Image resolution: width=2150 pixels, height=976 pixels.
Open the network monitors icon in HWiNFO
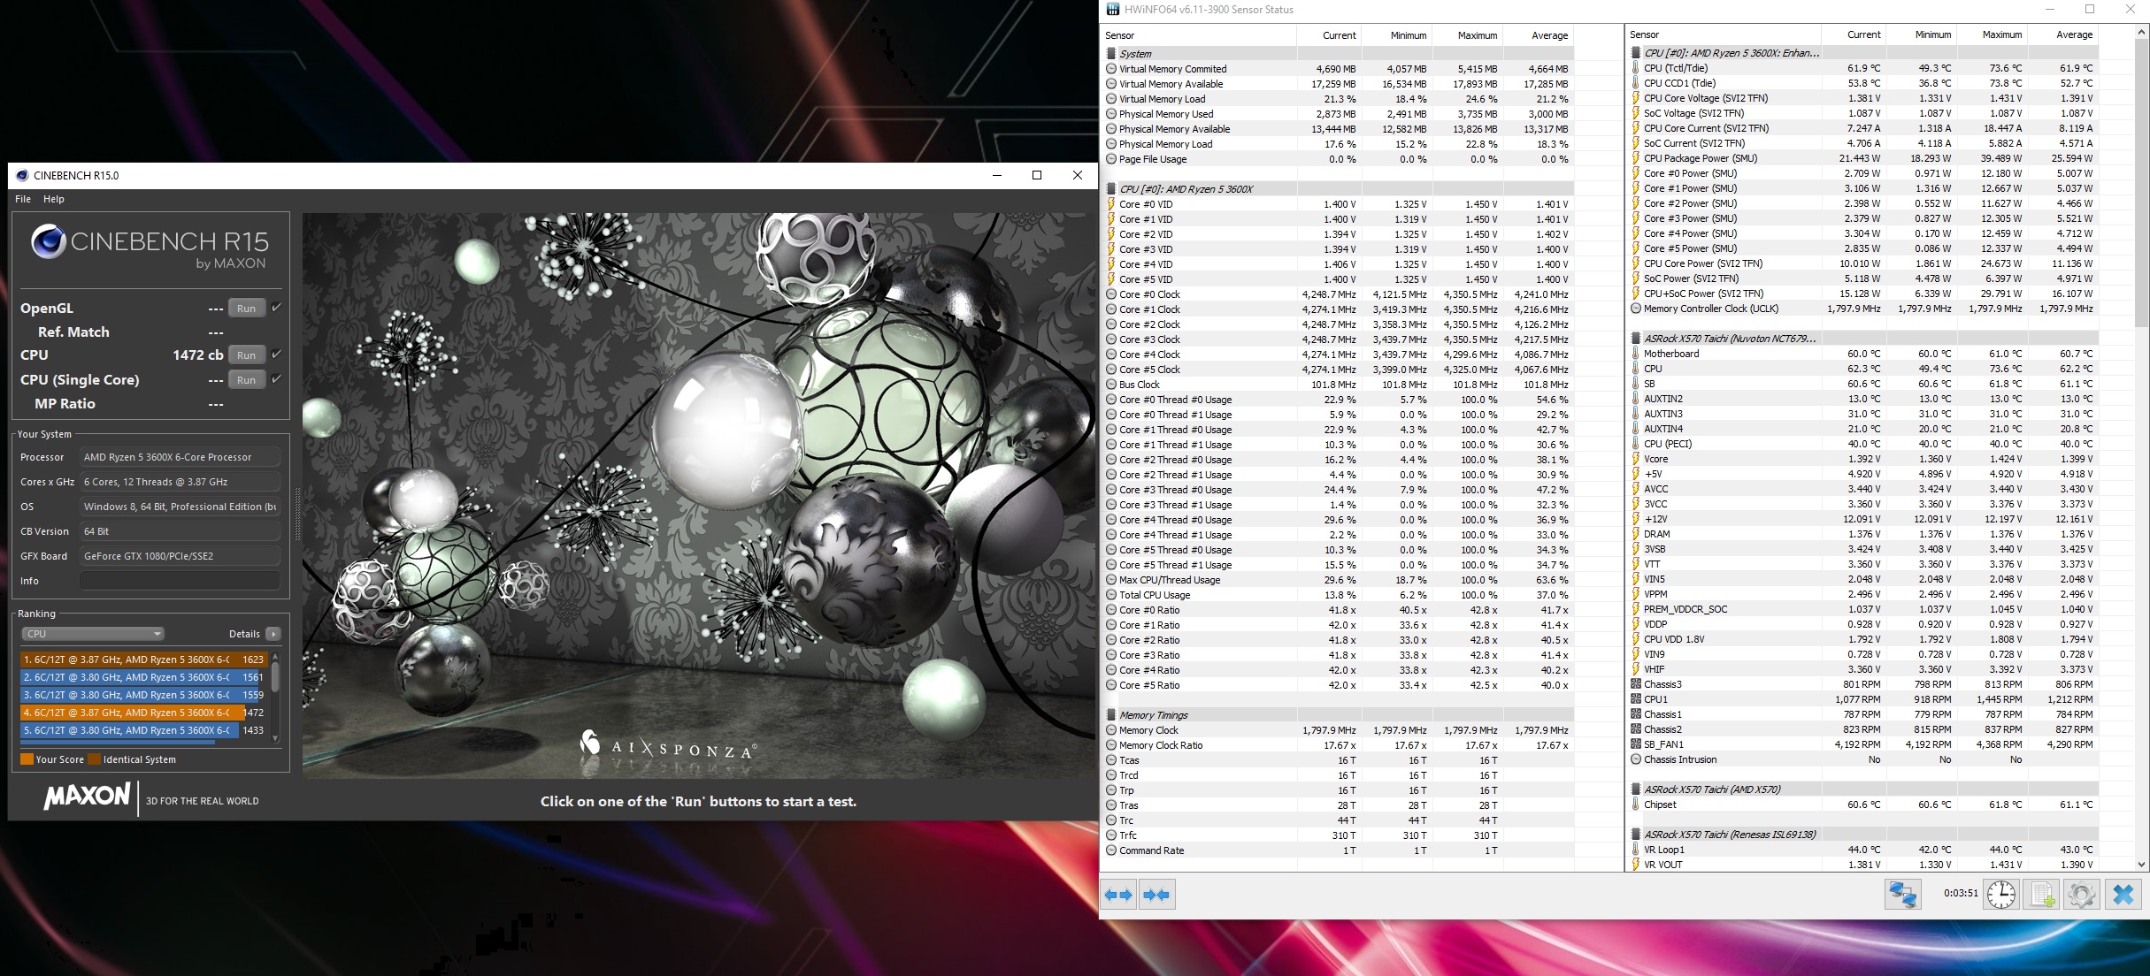tap(1902, 895)
